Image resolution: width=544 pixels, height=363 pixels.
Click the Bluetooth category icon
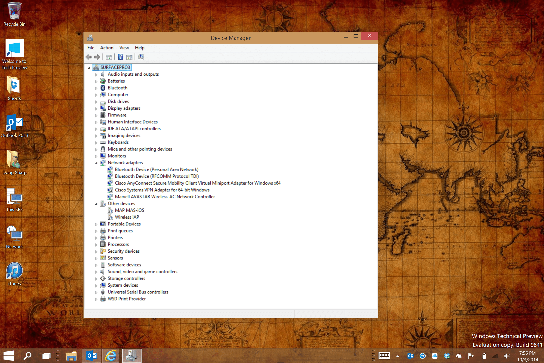coord(103,88)
